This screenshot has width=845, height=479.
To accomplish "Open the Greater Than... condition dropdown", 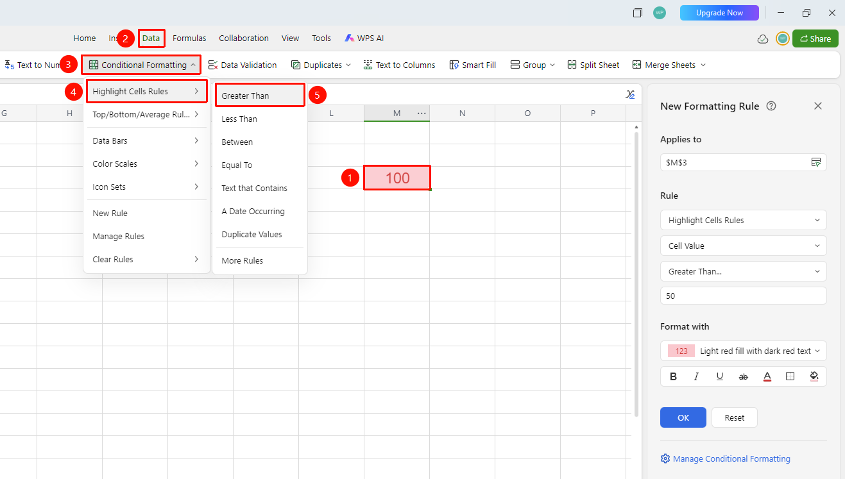I will (x=743, y=271).
